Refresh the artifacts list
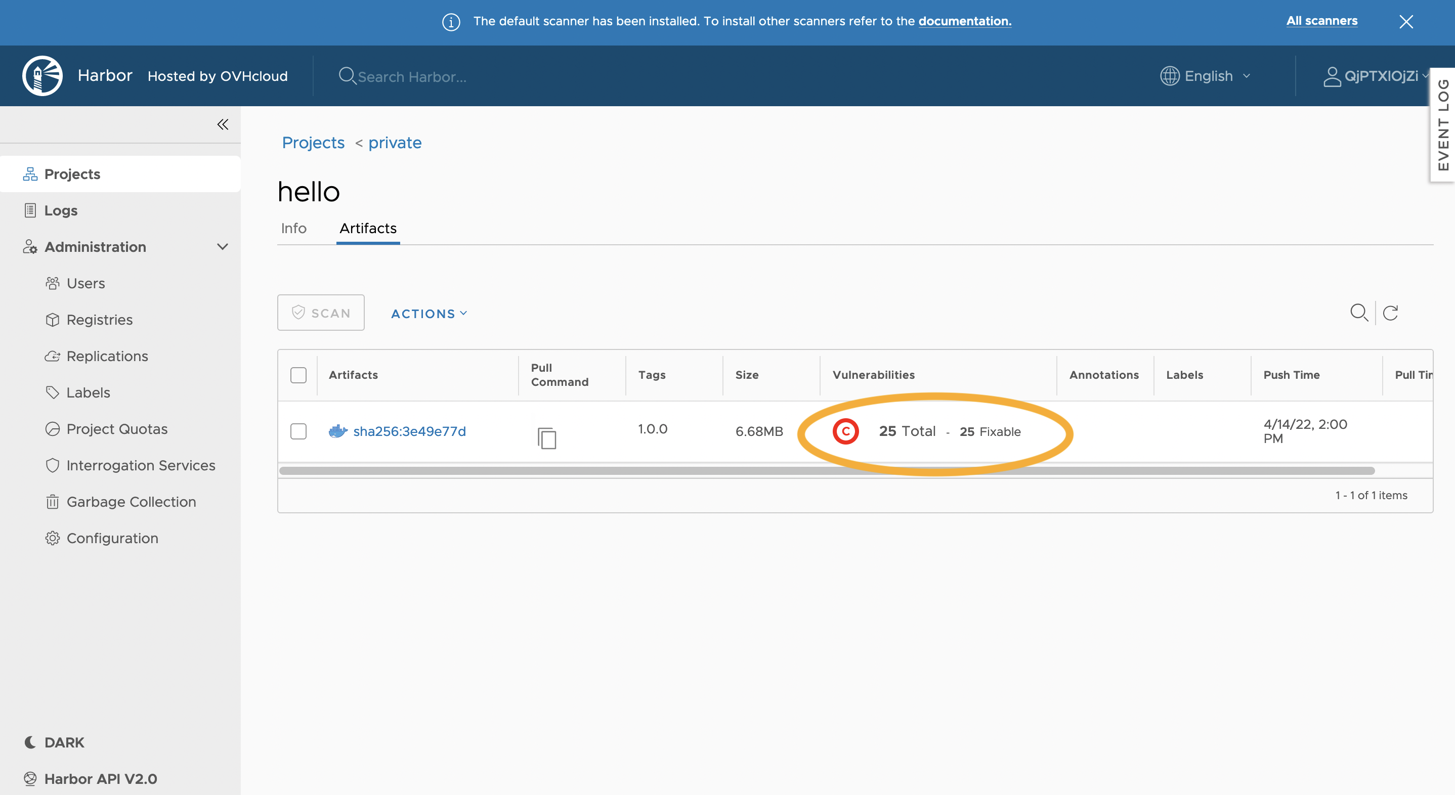This screenshot has width=1455, height=795. tap(1390, 312)
